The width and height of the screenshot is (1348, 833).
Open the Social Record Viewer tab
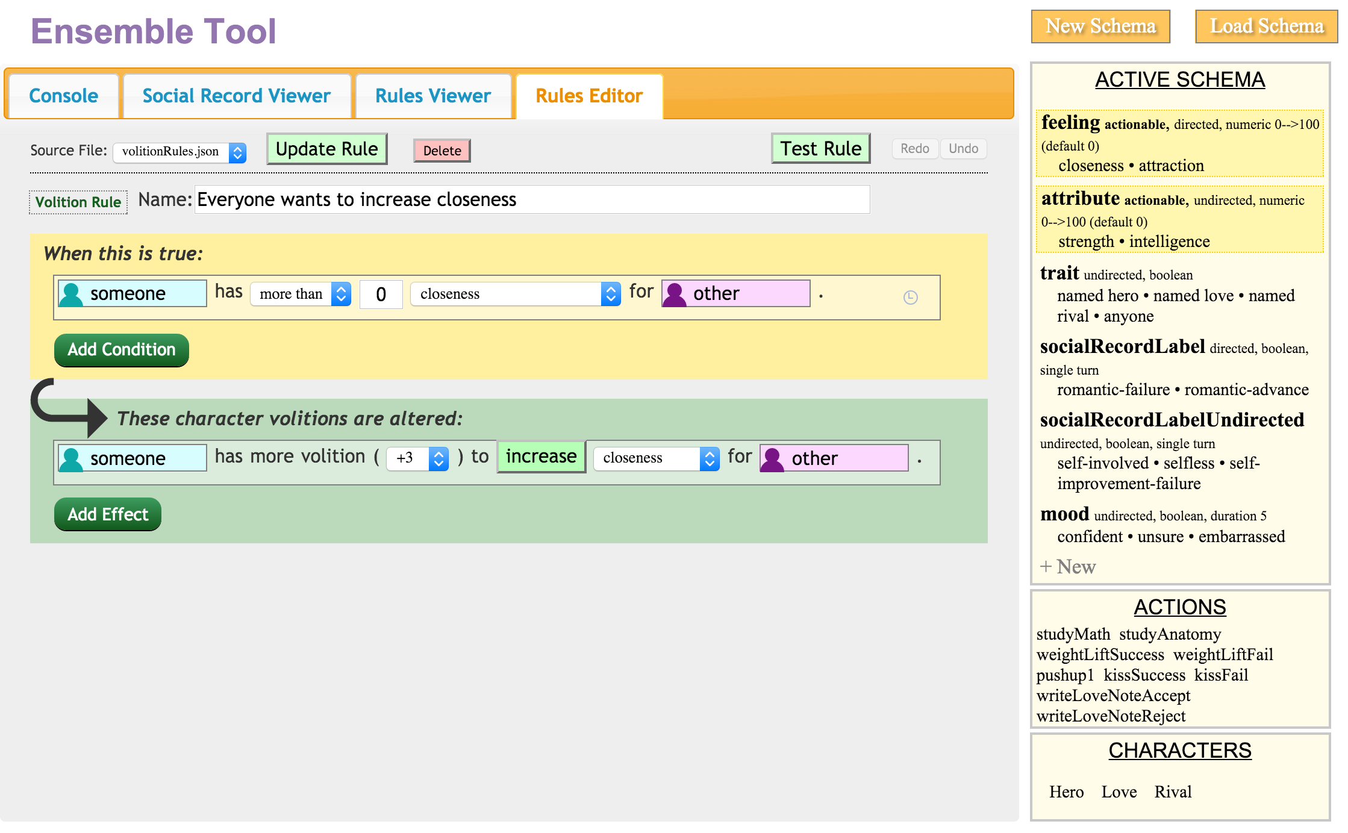(236, 96)
